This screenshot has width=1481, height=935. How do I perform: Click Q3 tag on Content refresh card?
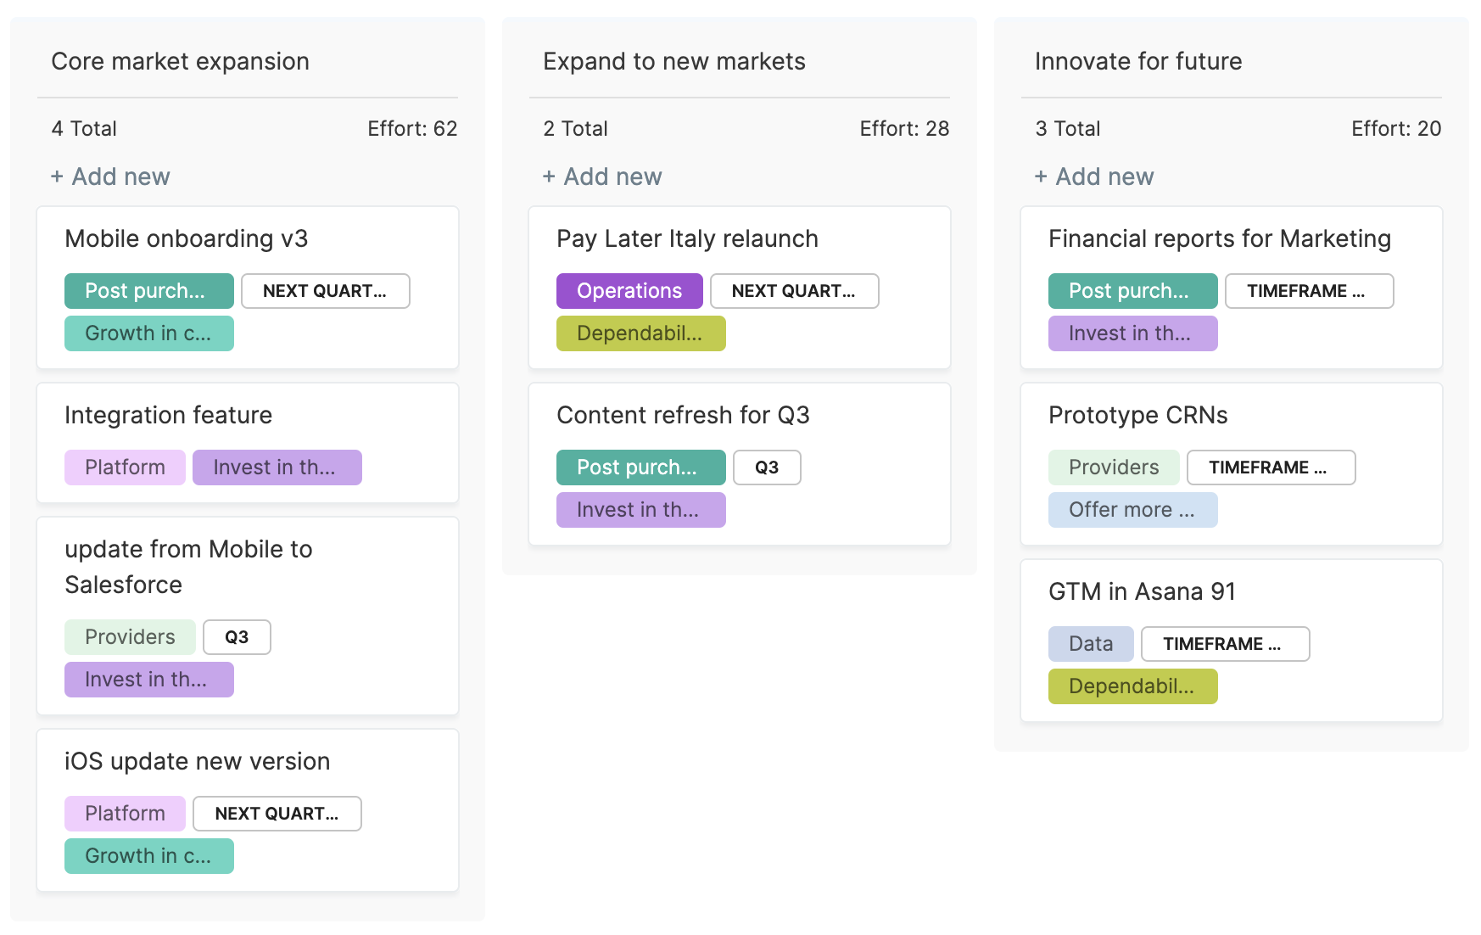tap(767, 467)
